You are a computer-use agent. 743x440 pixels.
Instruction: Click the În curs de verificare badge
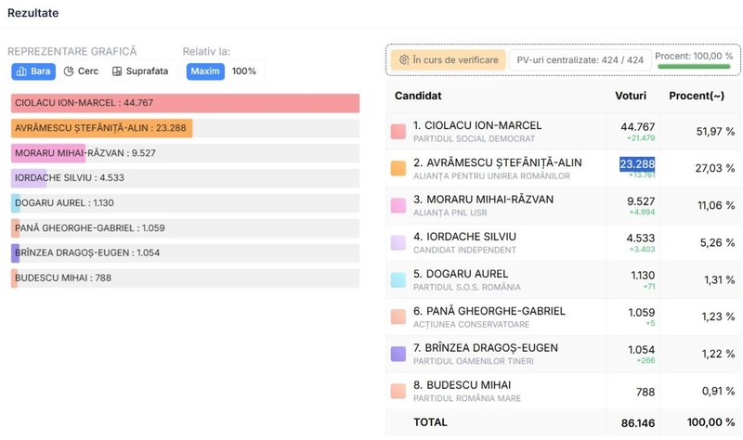(449, 60)
